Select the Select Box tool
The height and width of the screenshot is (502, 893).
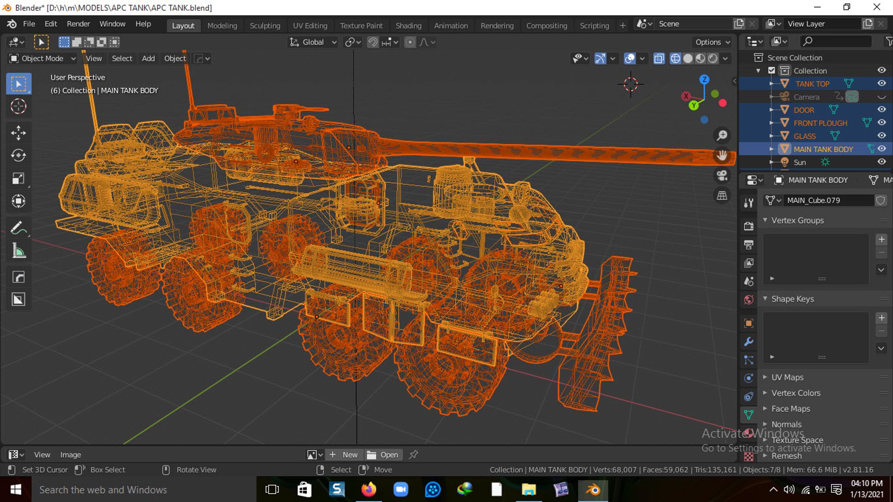[x=19, y=84]
